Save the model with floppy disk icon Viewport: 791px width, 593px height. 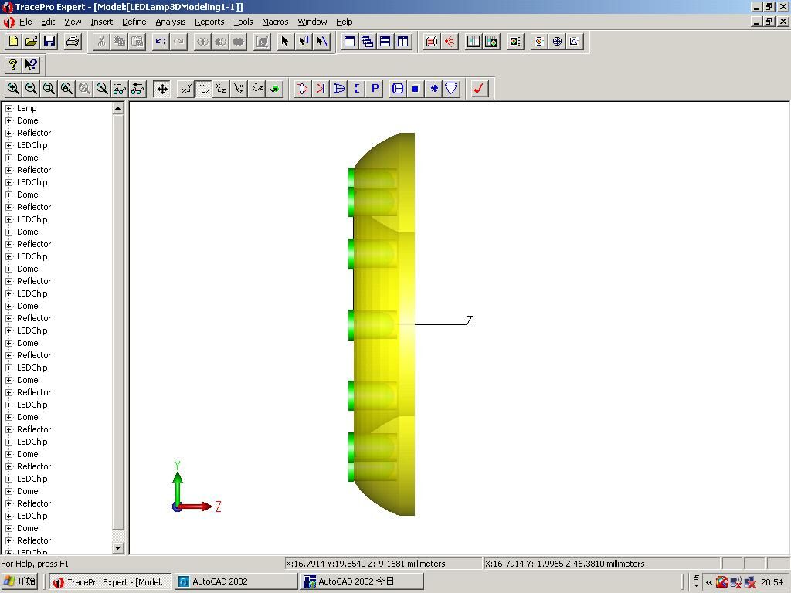click(49, 42)
